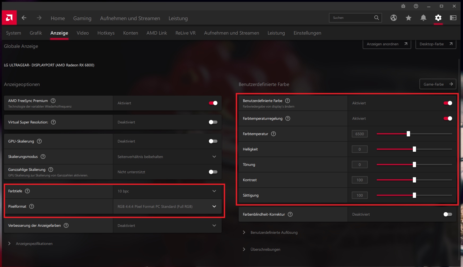Show help for AMD FreeSync Premium

[53, 101]
